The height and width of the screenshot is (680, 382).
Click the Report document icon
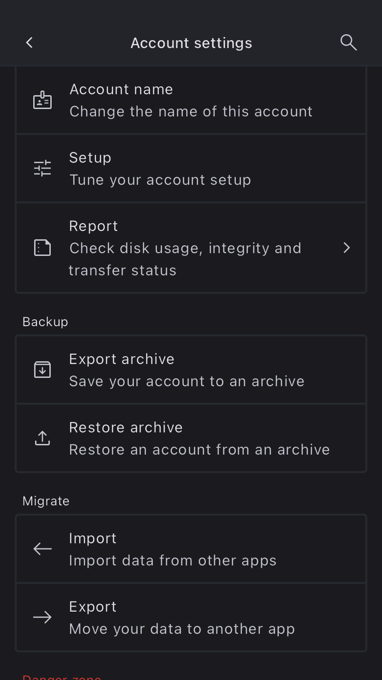point(42,248)
